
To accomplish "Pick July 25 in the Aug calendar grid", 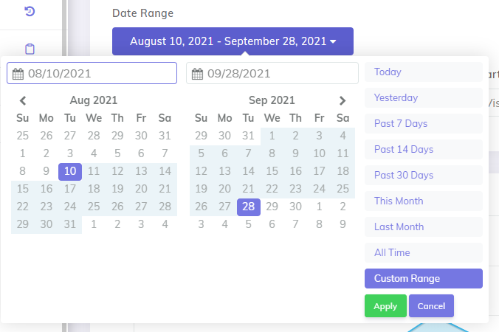I will point(23,136).
